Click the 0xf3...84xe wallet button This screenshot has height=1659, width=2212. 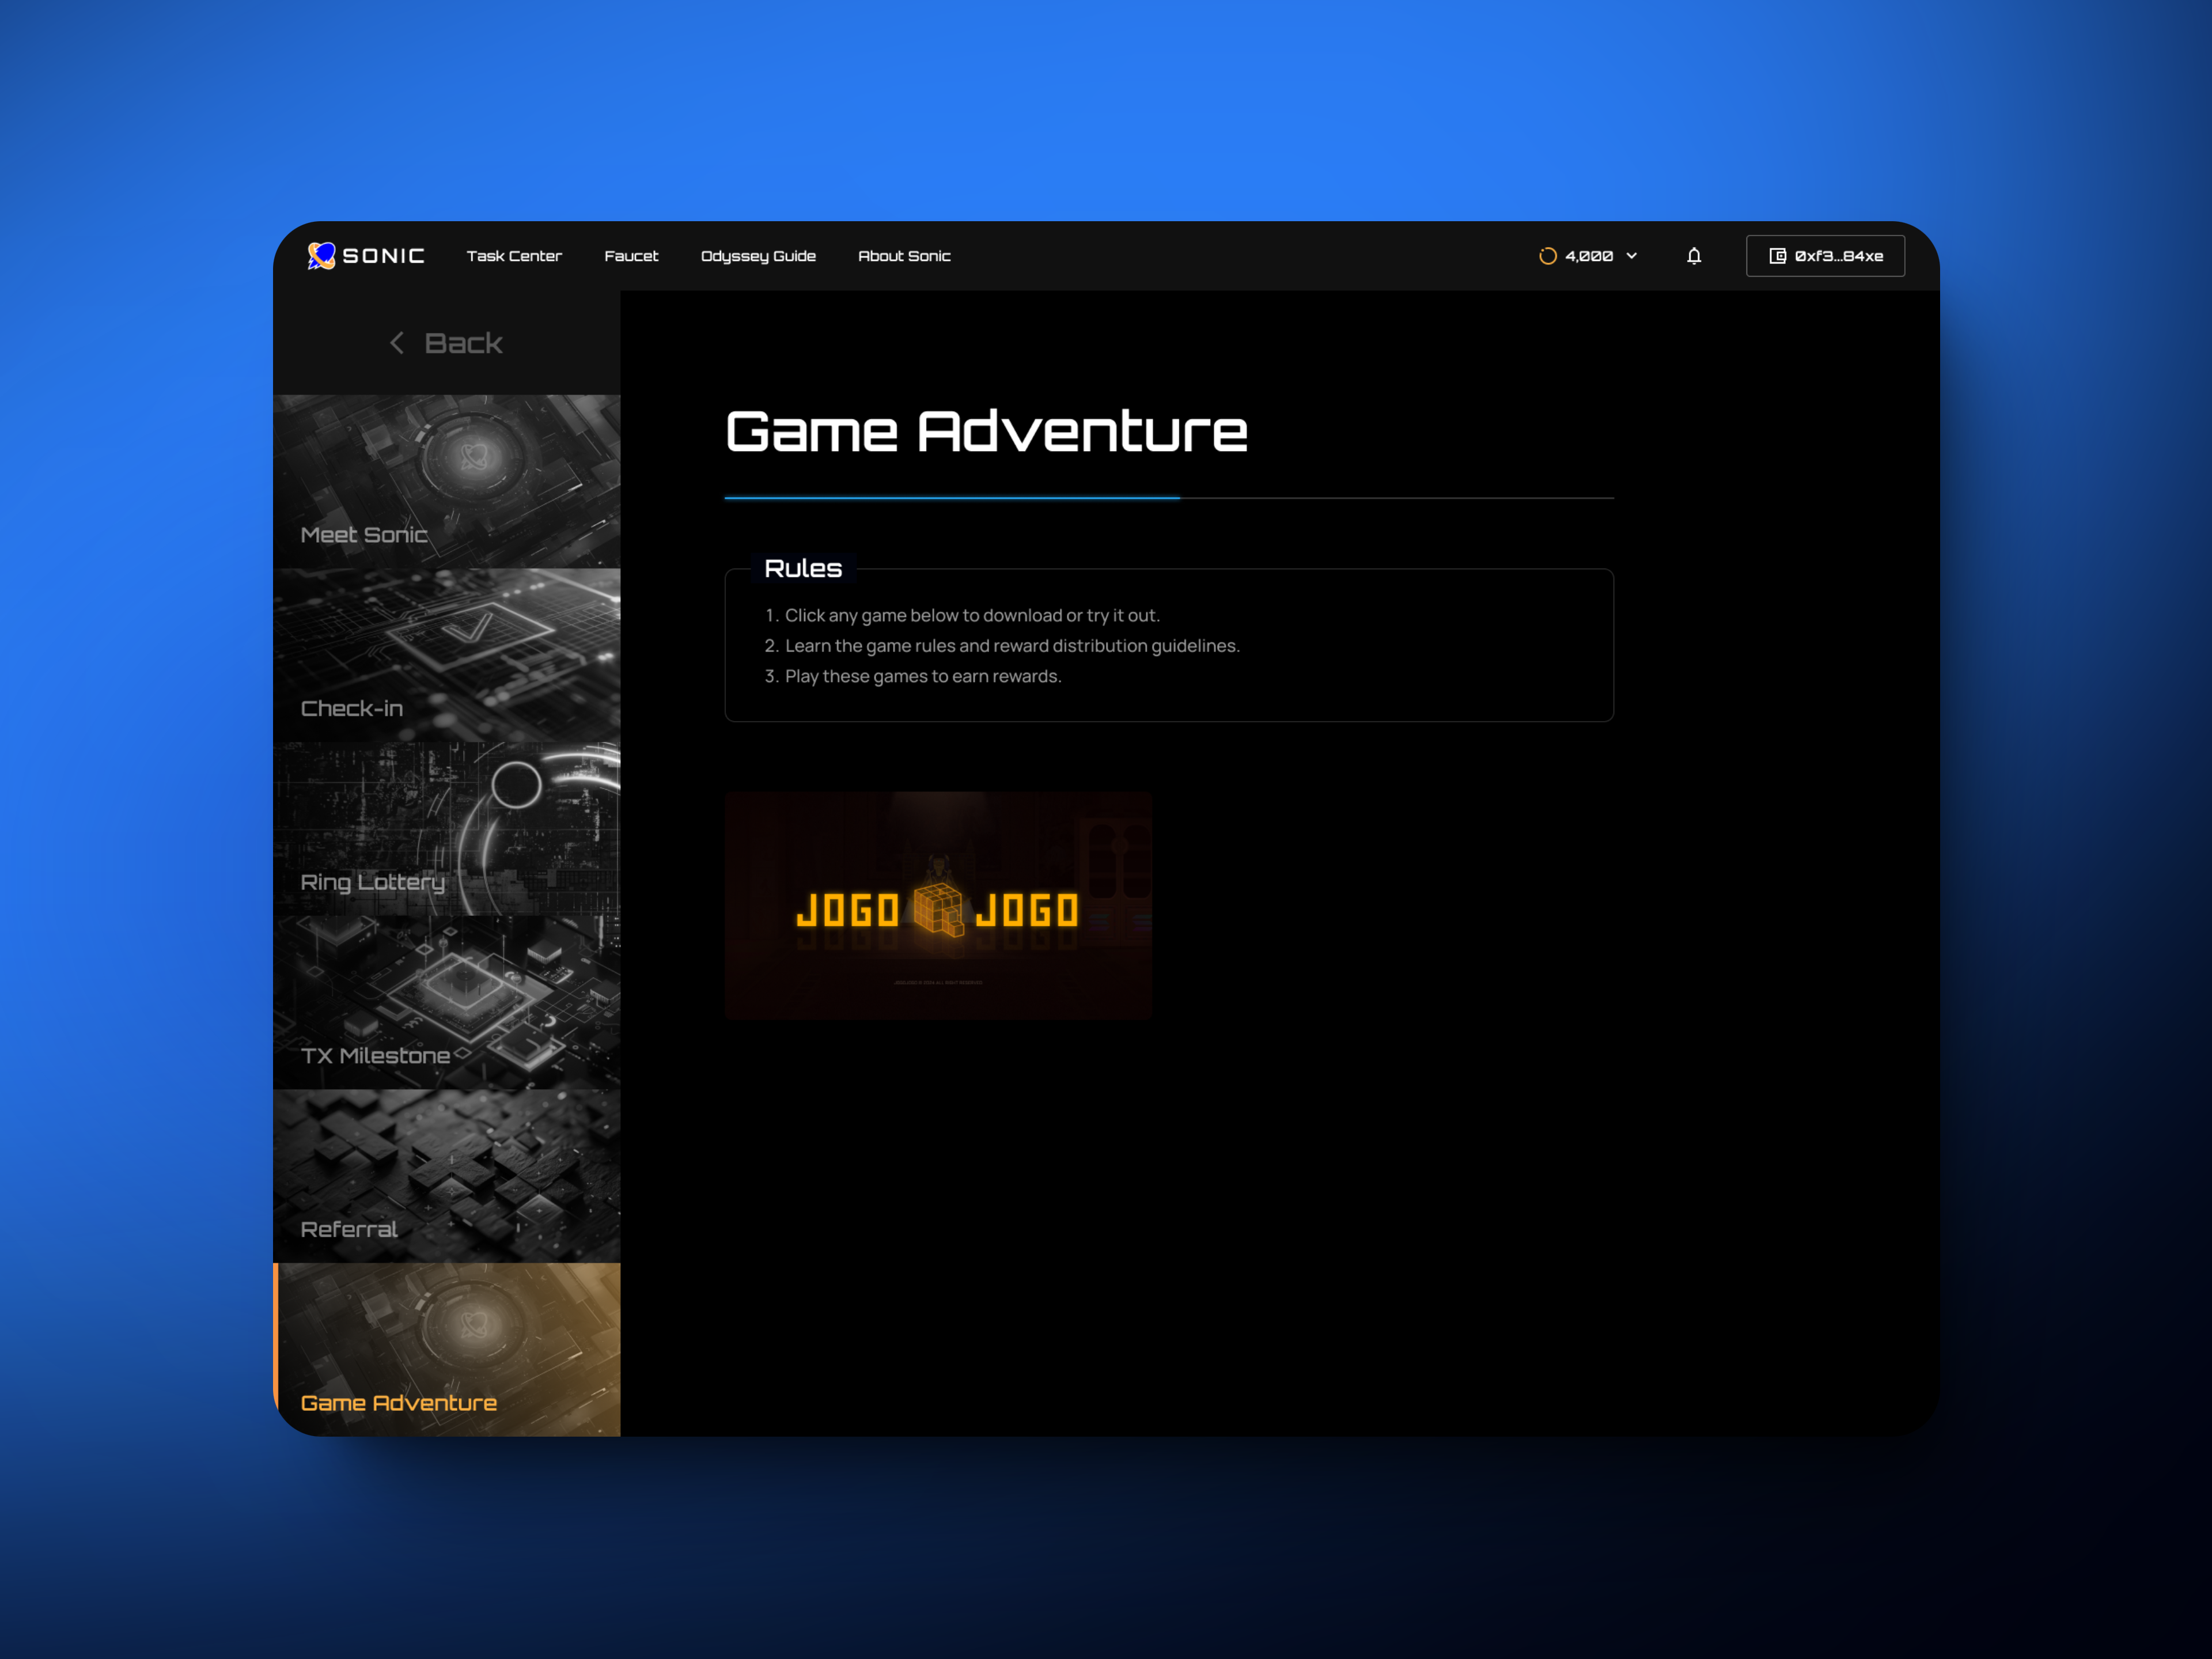pos(1825,256)
